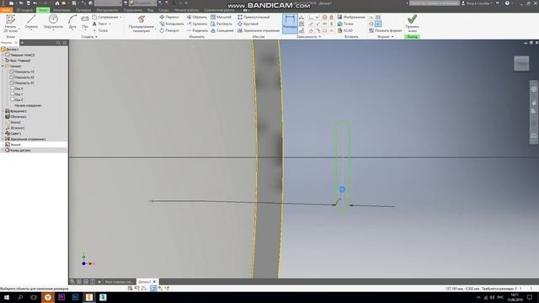This screenshot has width=539, height=303.
Task: Finish sketch with green checkmark
Action: point(412,23)
